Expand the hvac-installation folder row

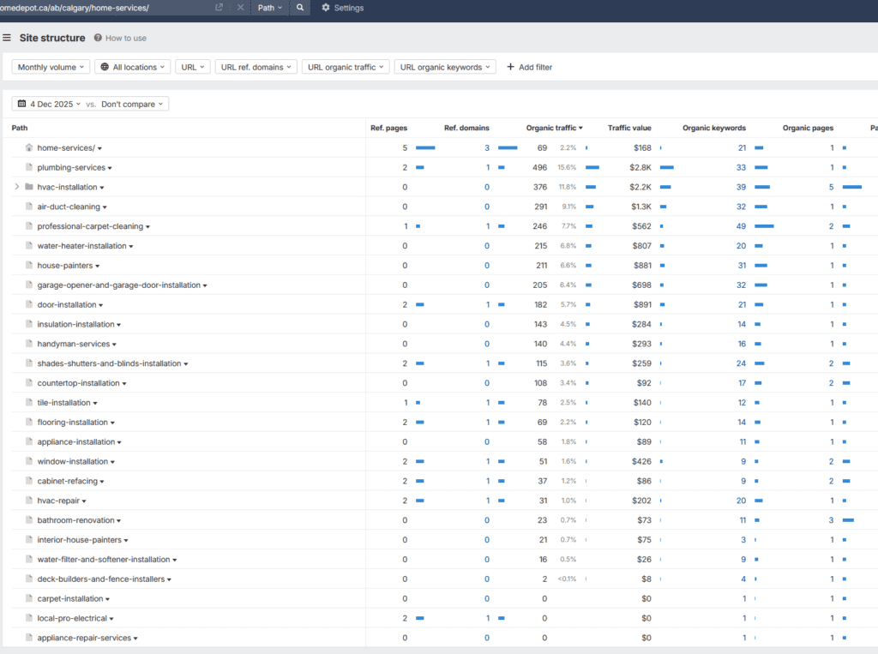click(x=16, y=187)
